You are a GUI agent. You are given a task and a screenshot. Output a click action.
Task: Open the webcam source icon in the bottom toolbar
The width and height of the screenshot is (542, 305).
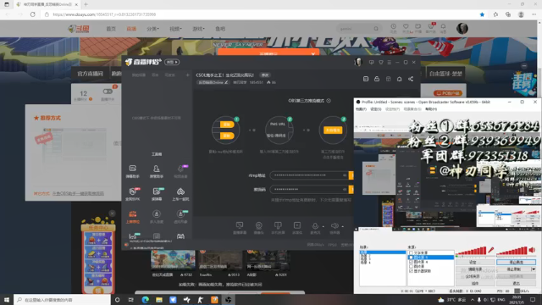coord(258,228)
